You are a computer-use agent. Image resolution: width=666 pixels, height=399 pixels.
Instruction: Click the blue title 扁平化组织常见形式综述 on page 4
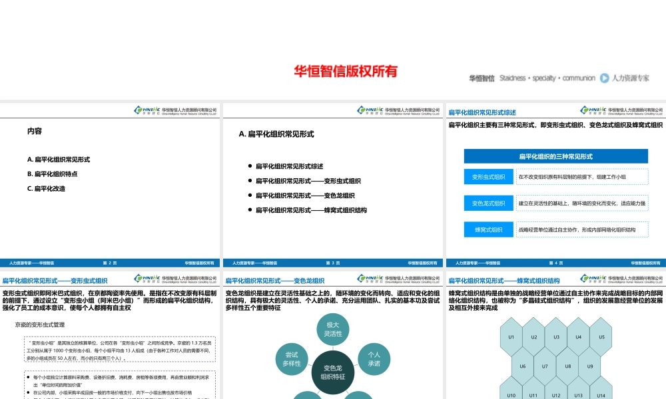482,113
